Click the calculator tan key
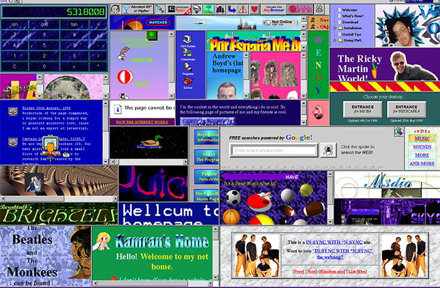The image size is (440, 288). click(74, 25)
